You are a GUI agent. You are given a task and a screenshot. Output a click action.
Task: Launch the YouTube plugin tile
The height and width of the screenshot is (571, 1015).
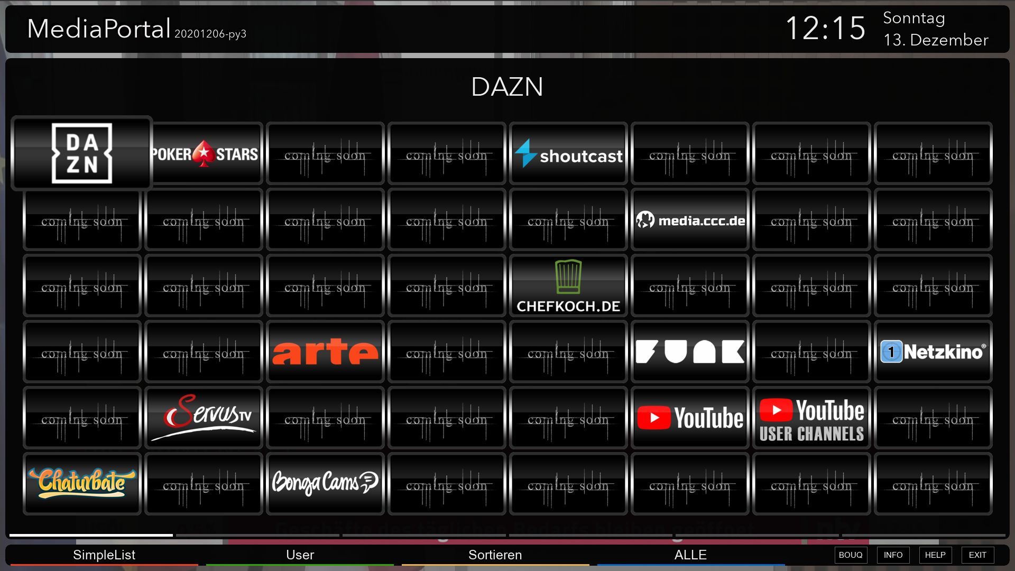tap(690, 418)
